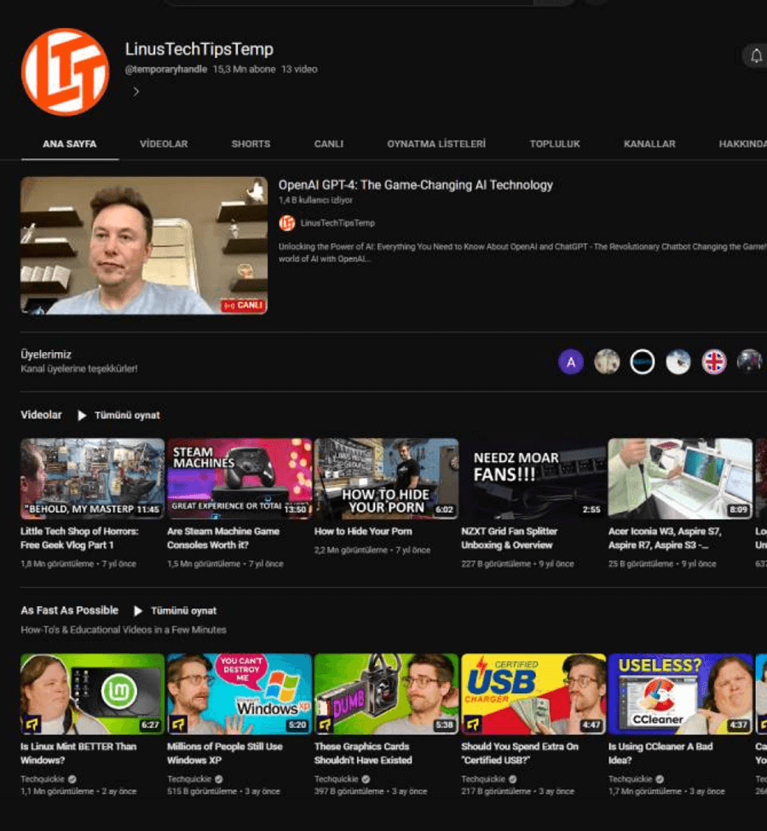This screenshot has height=831, width=767.
Task: Open the KANALLAR tab
Action: point(649,144)
